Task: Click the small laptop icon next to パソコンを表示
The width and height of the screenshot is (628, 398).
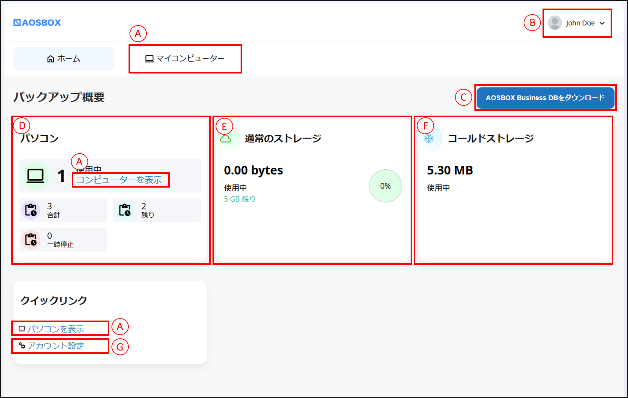Action: tap(22, 329)
